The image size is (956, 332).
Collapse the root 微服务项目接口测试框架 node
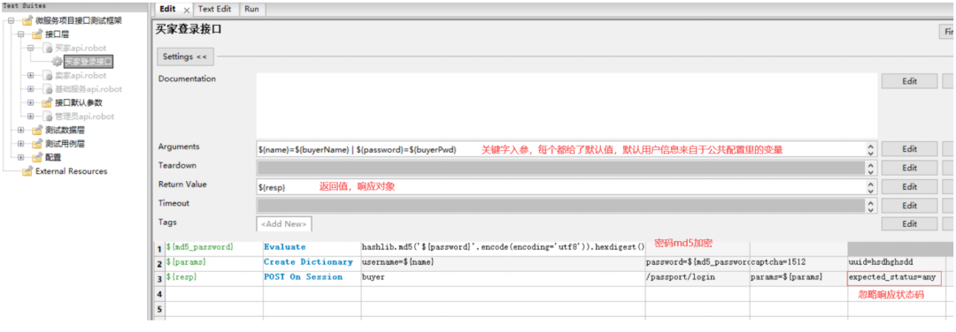tap(11, 20)
